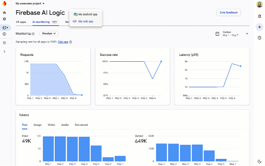Screen dimensions: 265x166
Task: Open the My awesome project dropdown
Action: (x=30, y=3)
